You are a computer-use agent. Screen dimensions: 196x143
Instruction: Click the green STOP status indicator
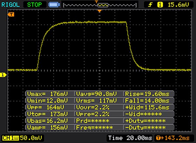tap(35, 5)
